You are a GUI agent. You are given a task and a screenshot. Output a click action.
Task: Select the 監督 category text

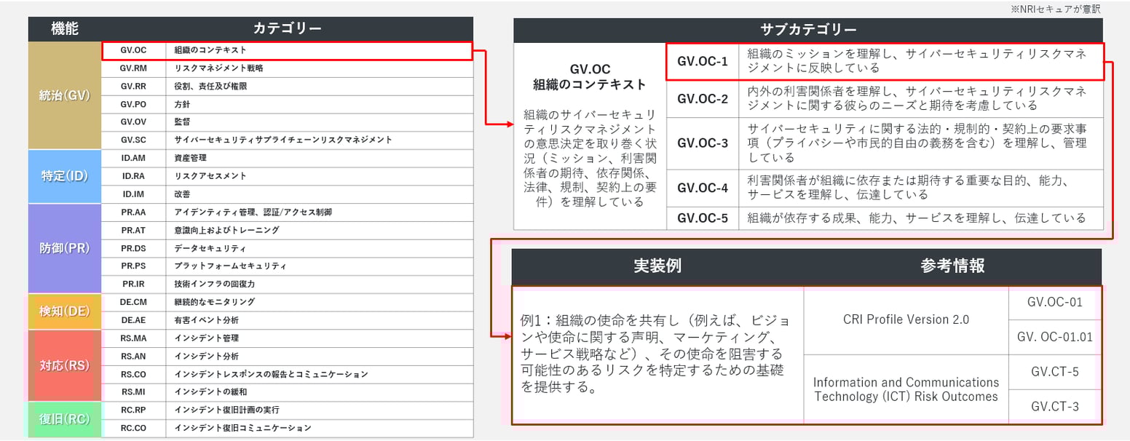(182, 122)
